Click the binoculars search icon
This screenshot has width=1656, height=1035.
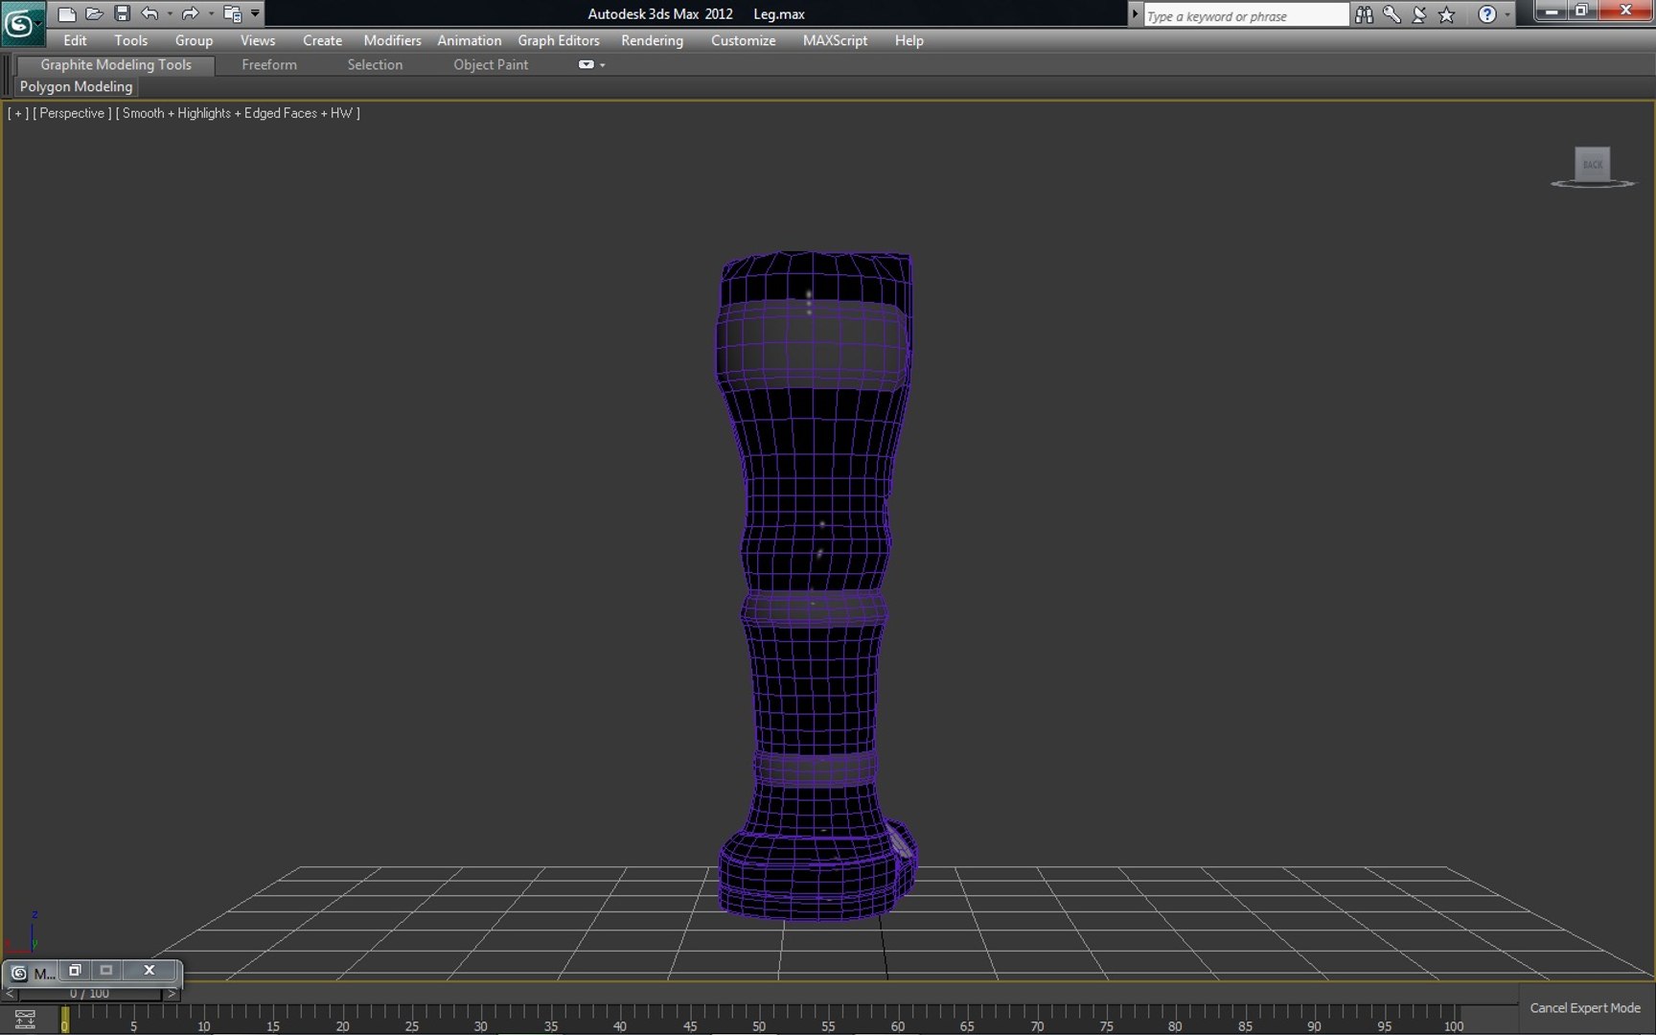coord(1364,14)
